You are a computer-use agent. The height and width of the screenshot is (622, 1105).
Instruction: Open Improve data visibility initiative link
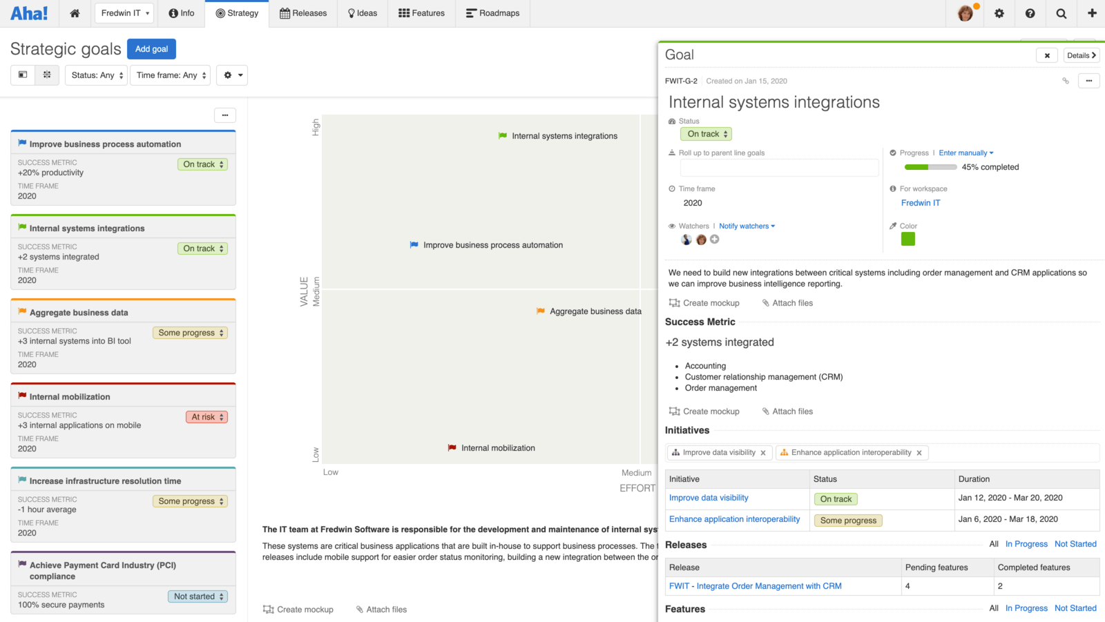point(709,498)
